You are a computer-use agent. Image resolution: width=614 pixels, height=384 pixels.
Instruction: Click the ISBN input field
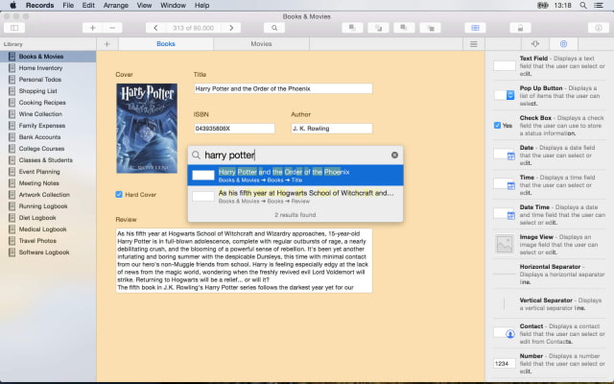pos(234,128)
